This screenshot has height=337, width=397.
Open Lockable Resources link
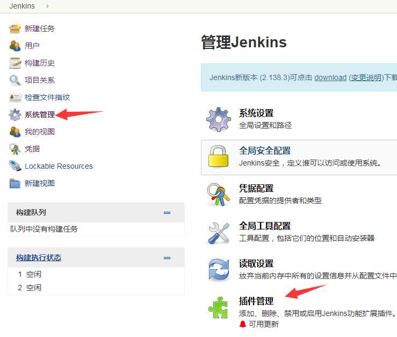tap(59, 166)
